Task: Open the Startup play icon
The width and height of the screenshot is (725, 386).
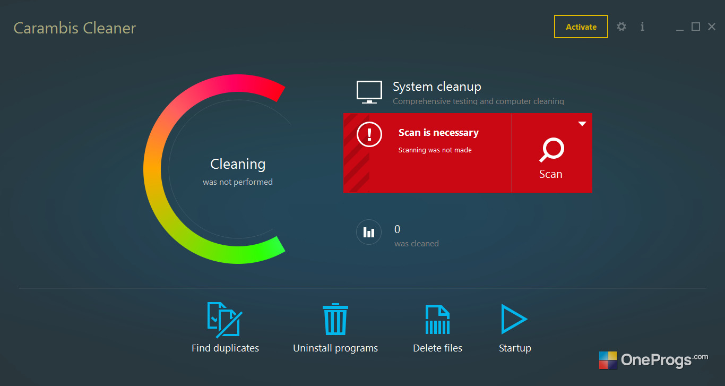Action: (x=514, y=319)
